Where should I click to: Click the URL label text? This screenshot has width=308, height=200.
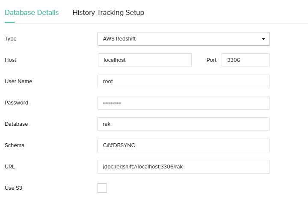[10, 167]
